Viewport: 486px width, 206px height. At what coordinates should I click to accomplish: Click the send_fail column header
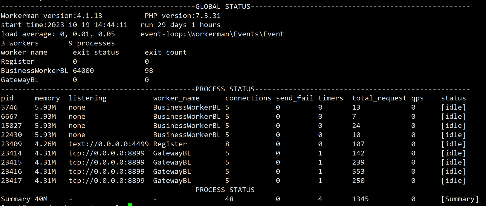(x=295, y=98)
